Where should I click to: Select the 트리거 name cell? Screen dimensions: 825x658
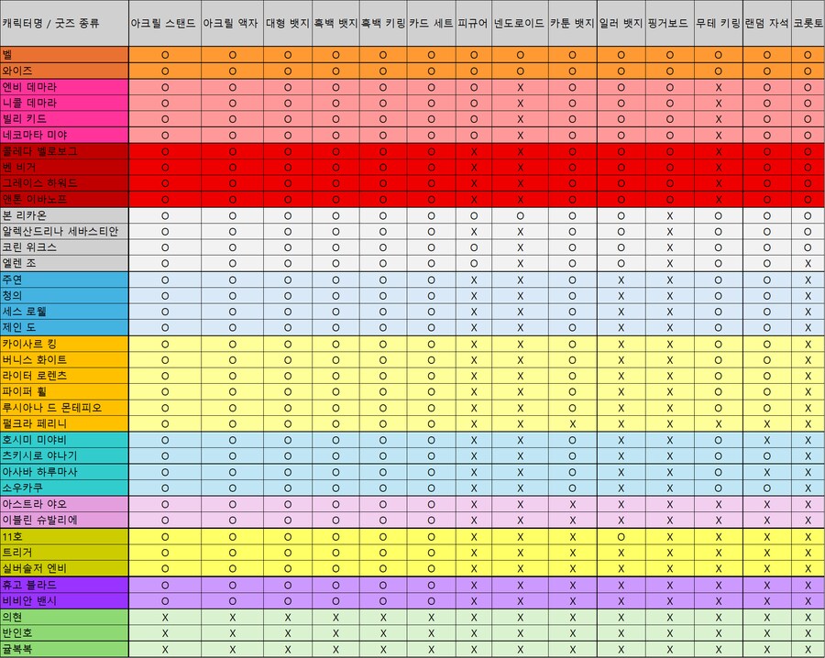(x=64, y=553)
